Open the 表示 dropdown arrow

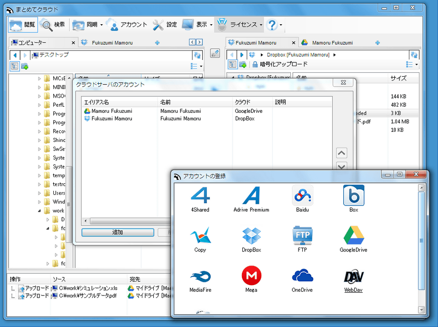[x=211, y=25]
